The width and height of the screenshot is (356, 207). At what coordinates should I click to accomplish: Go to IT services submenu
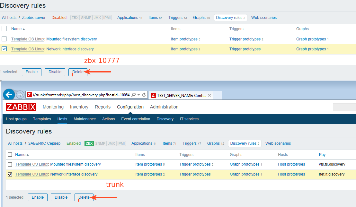click(189, 119)
